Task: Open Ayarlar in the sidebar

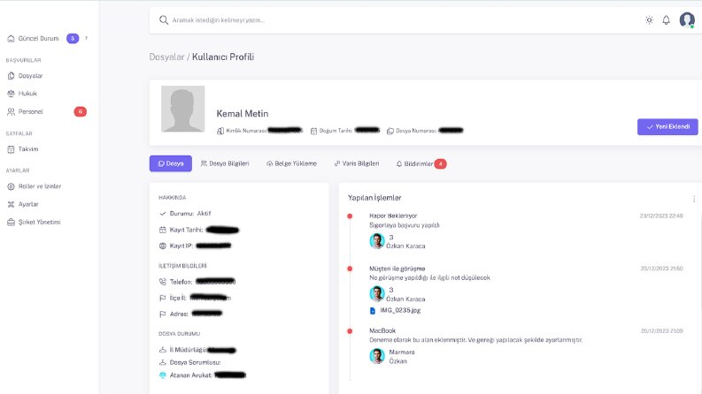Action: coord(28,204)
